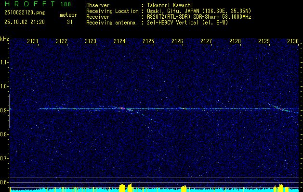Click the Receiver label

coord(98,17)
